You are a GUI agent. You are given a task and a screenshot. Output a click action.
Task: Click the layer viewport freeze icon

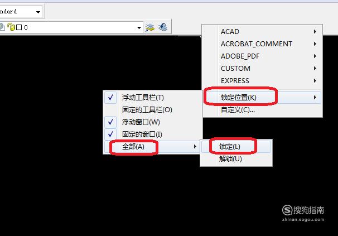click(x=2, y=27)
